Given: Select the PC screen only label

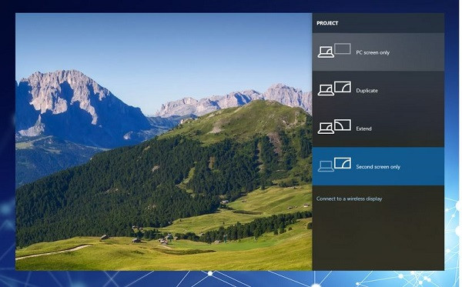Looking at the screenshot, I should (x=373, y=52).
